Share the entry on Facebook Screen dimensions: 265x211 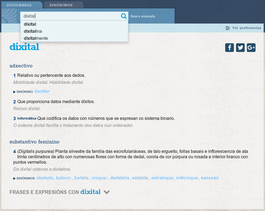coord(229,48)
